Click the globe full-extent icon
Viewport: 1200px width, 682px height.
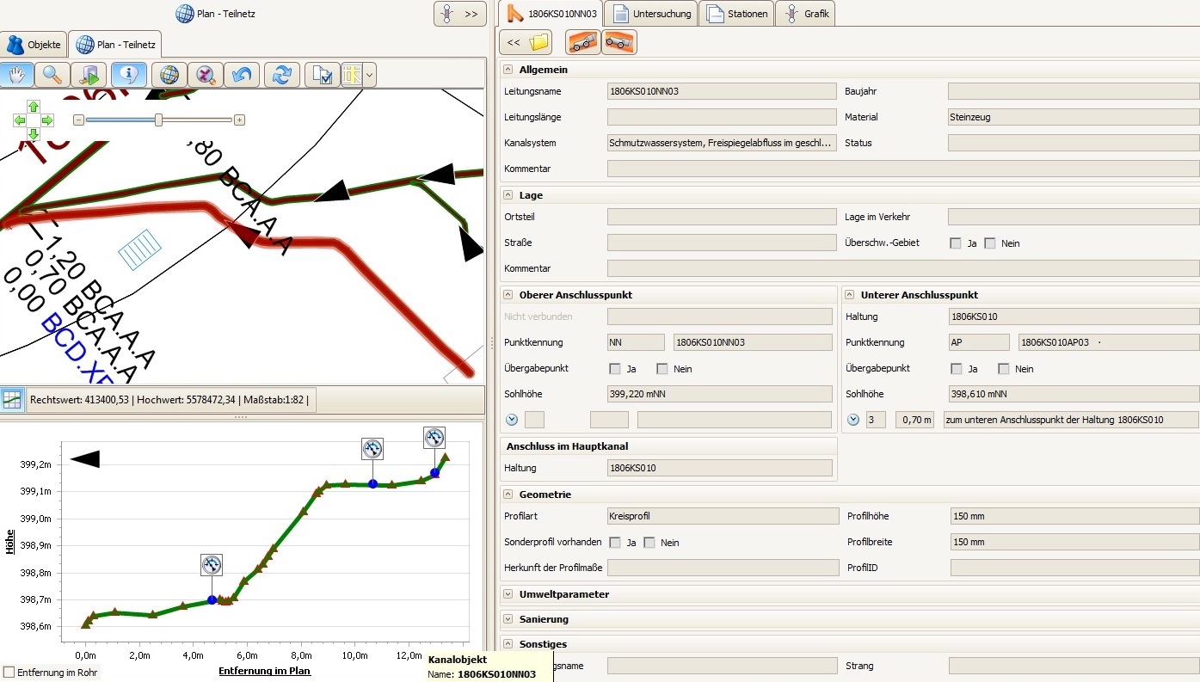click(x=169, y=75)
